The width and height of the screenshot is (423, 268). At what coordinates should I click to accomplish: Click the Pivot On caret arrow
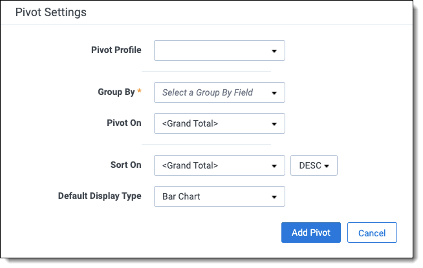[x=274, y=123]
